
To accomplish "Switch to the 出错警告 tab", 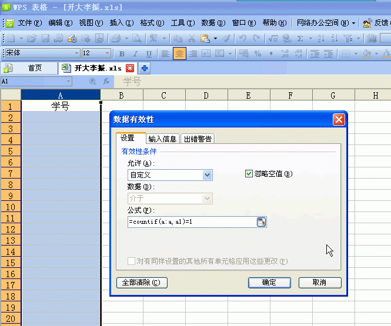I will tap(198, 139).
